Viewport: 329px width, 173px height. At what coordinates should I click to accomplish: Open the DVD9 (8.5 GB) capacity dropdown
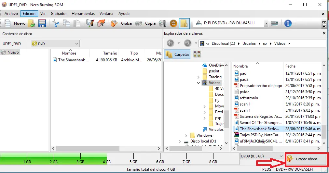click(x=261, y=156)
